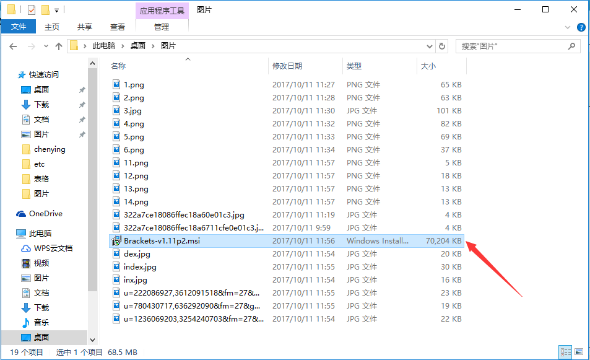Sort files by the 修改日期 column header
590x360 pixels.
click(x=287, y=66)
